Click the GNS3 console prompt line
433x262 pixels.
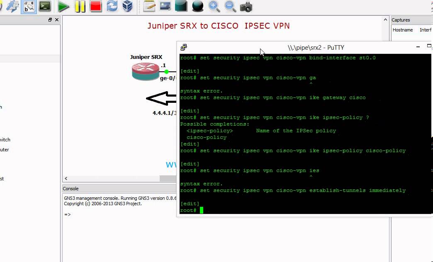(67, 214)
